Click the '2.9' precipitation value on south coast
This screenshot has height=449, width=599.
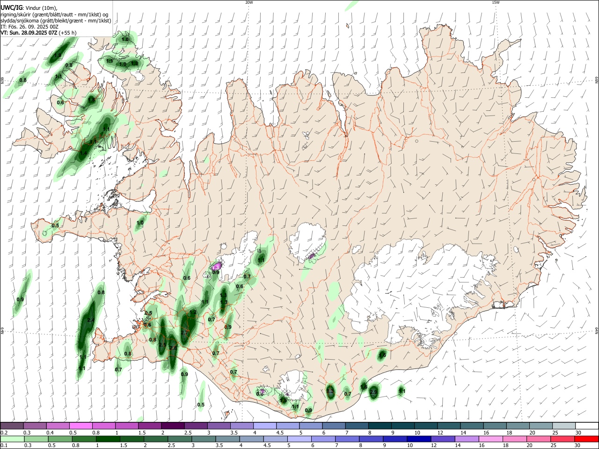coord(373,392)
